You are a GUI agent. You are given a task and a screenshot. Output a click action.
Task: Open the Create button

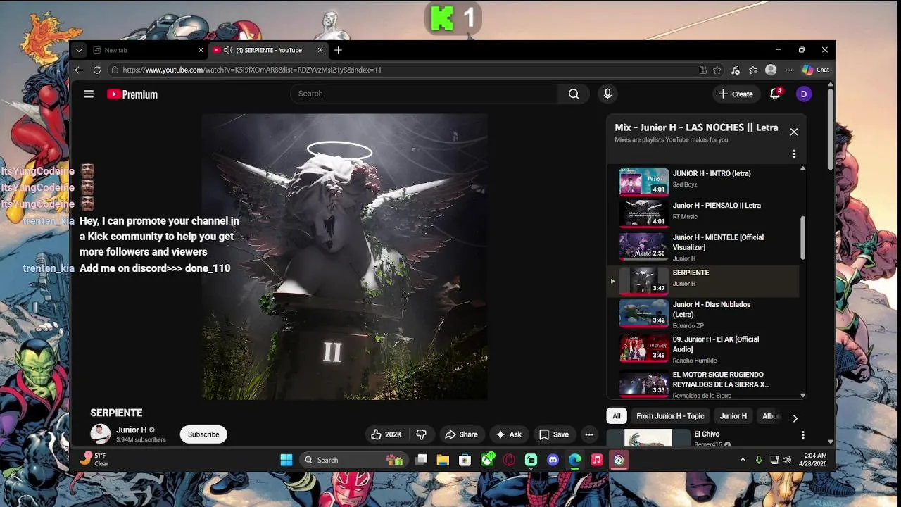[x=736, y=94]
